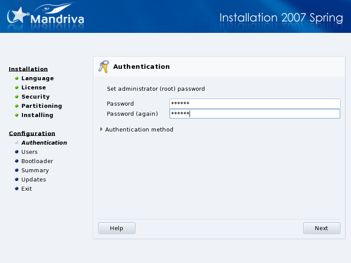Open Help for this step
Screen dimensions: 351x263
(x=117, y=228)
